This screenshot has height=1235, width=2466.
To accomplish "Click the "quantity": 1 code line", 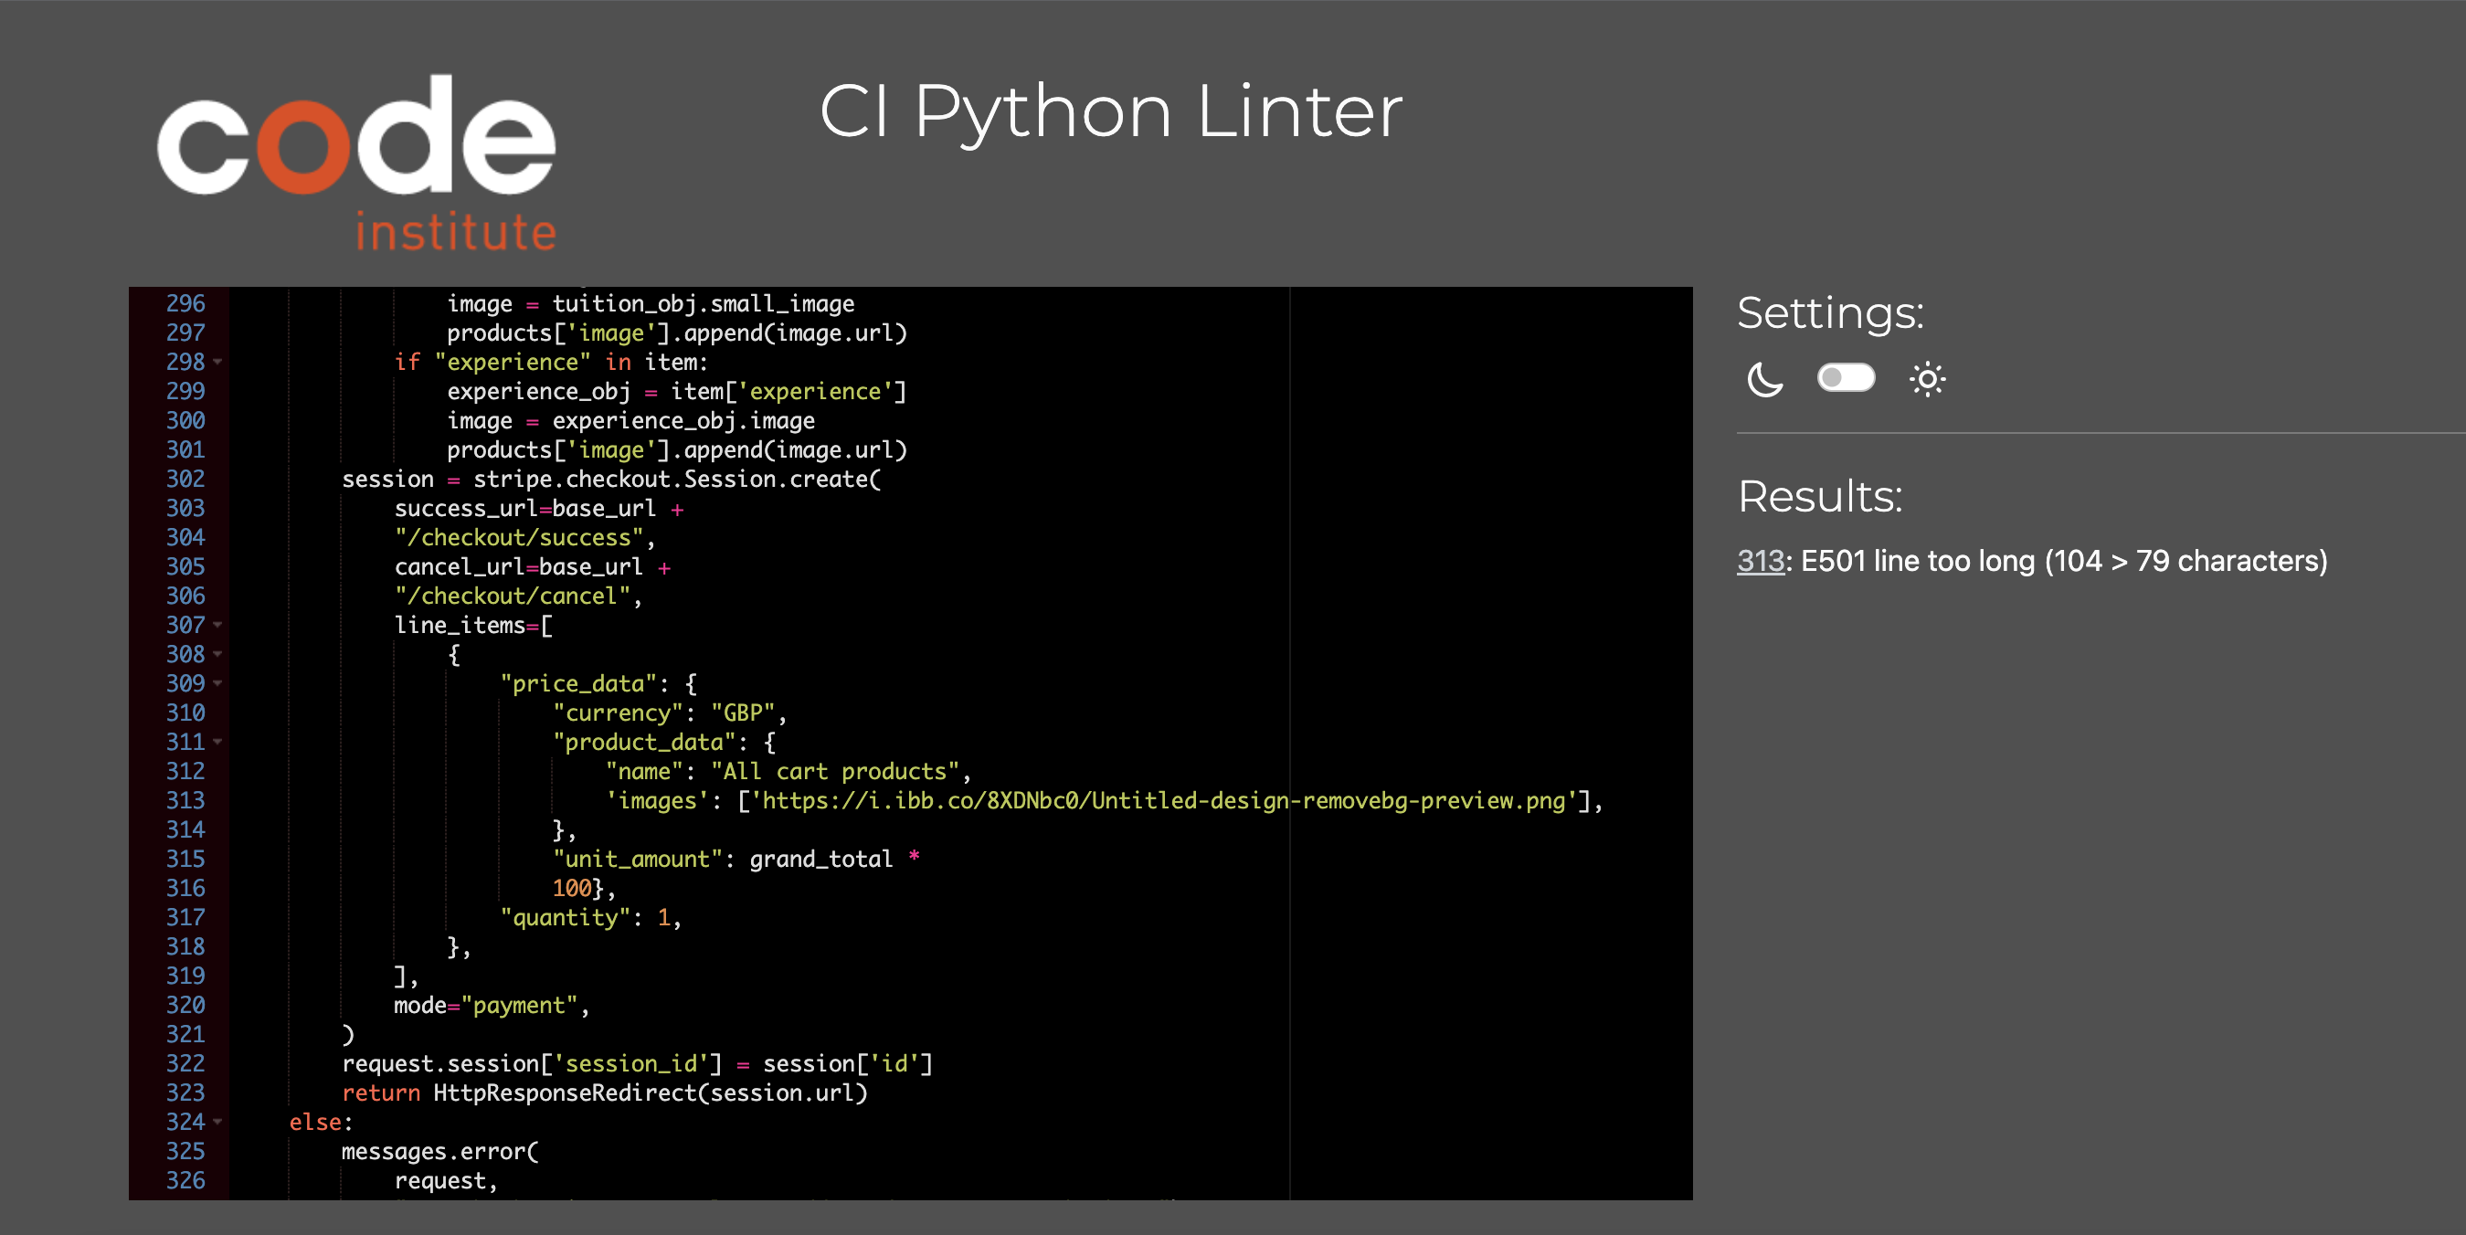I will pyautogui.click(x=590, y=917).
